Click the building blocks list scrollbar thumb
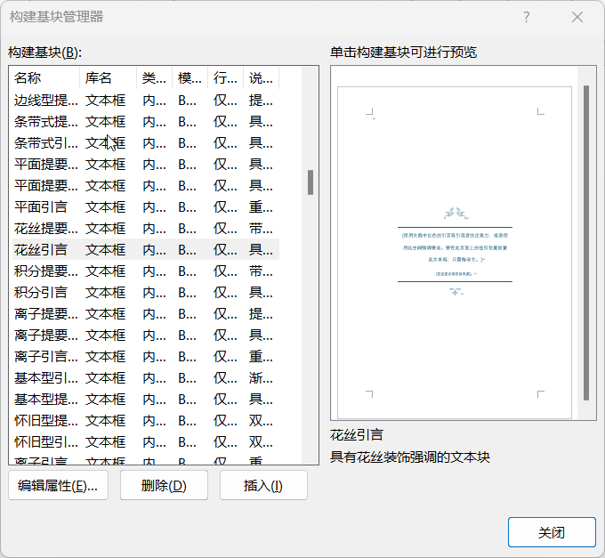605x558 pixels. coord(311,182)
